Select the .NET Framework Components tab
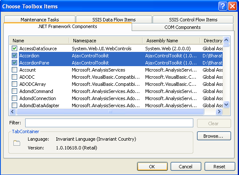Screen dimensions: 239x175 pyautogui.click(x=68, y=26)
